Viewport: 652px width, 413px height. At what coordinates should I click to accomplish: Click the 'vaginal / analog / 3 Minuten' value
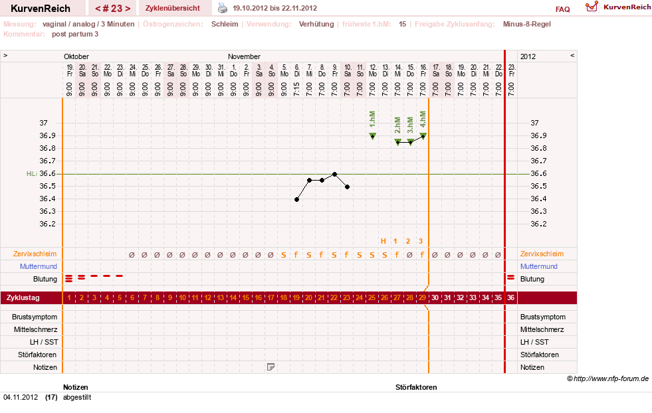click(x=88, y=24)
